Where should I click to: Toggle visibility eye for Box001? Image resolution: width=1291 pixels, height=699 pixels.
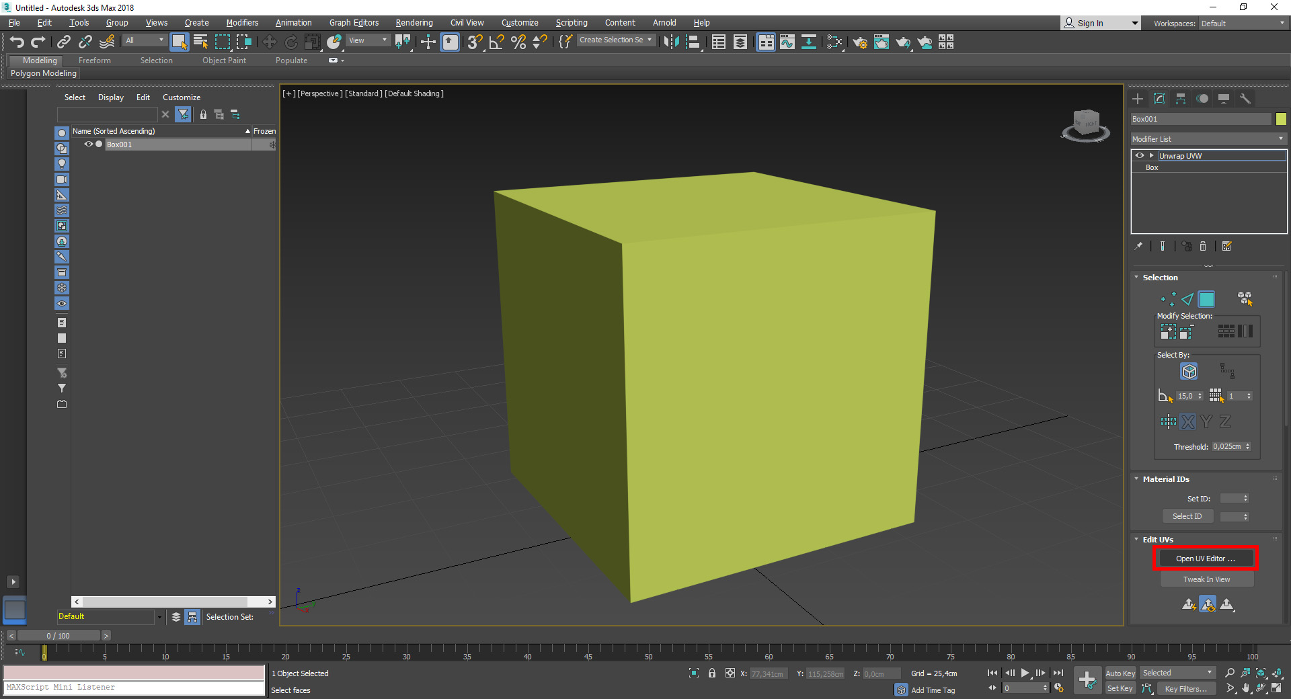click(x=88, y=144)
